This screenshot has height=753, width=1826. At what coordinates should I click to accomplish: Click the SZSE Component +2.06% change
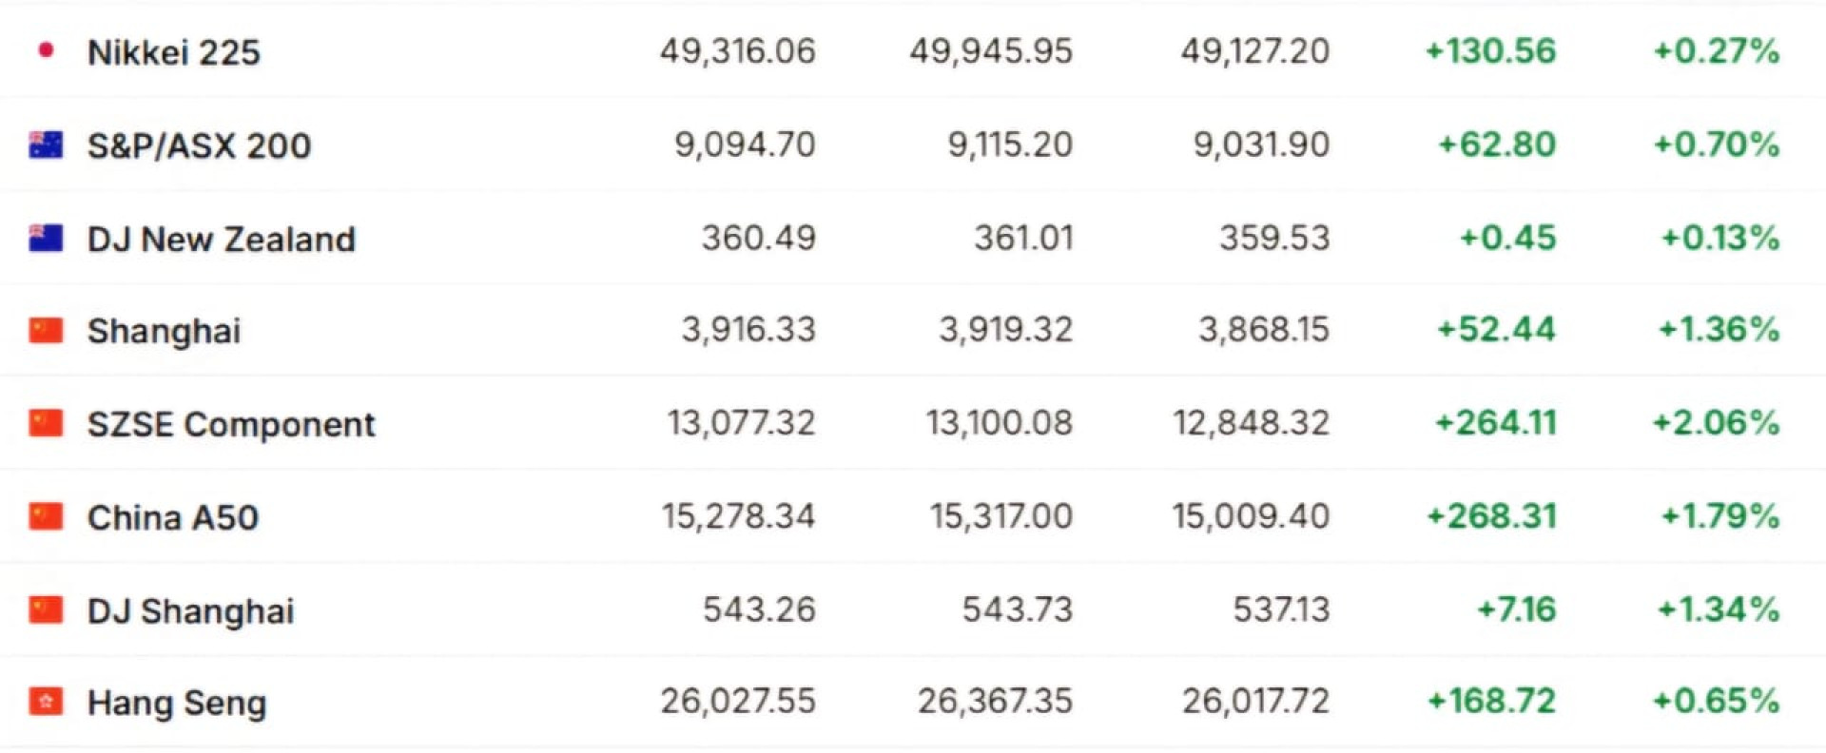point(1716,422)
